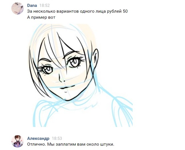185x150 pixels.
Task: Open Dana's profile avatar picture
Action: pyautogui.click(x=17, y=8)
